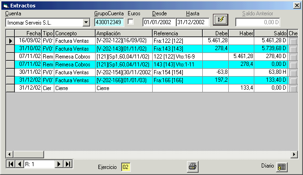
Task: Edit the Desde date field
Action: [x=159, y=22]
